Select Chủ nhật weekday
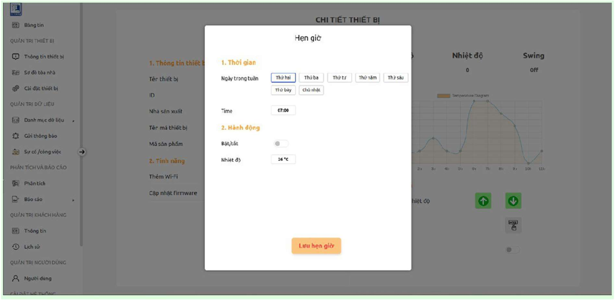This screenshot has height=300, width=615. (312, 90)
